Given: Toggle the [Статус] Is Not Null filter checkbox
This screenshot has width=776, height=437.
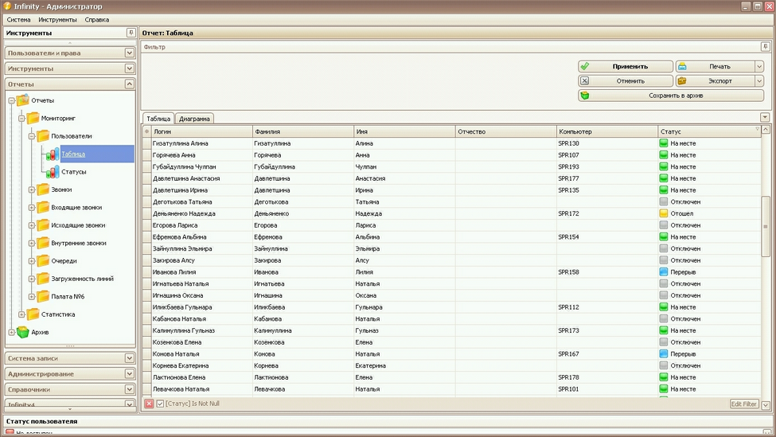Looking at the screenshot, I should [x=160, y=404].
